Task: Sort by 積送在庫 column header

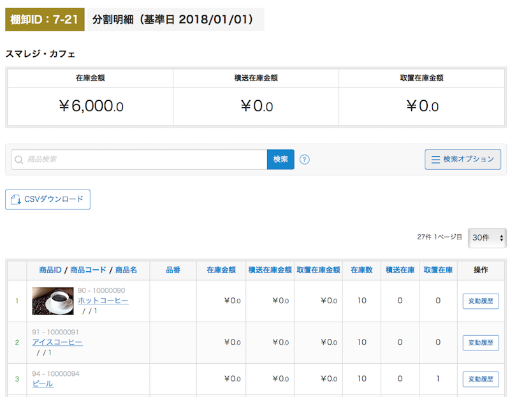Action: (400, 270)
